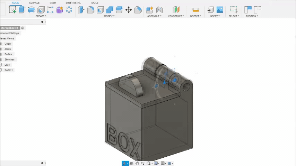Open the CREATE dropdown menu
Viewport: 296px width, 166px height.
click(41, 16)
